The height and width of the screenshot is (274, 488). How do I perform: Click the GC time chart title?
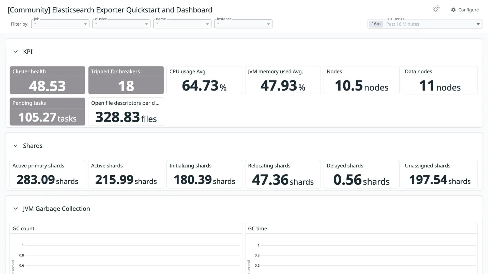[x=257, y=229]
